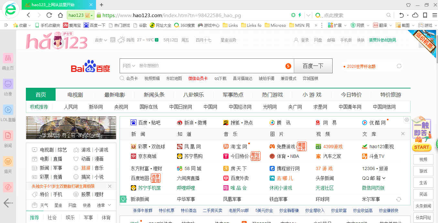
Task: Click the 翻译 translate toolbar icon
Action: point(380,25)
